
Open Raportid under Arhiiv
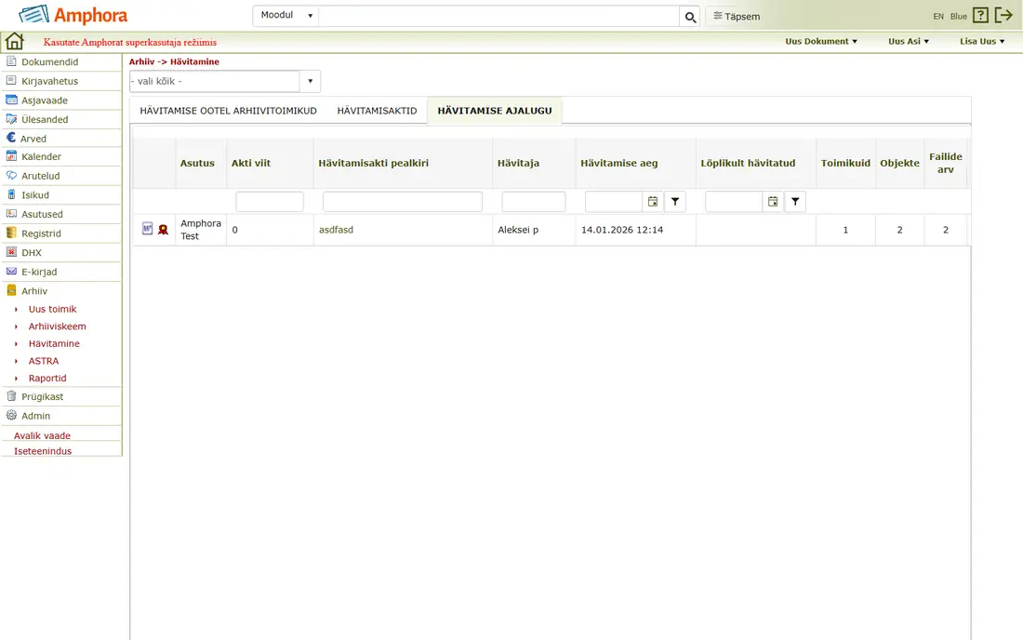[x=47, y=379]
